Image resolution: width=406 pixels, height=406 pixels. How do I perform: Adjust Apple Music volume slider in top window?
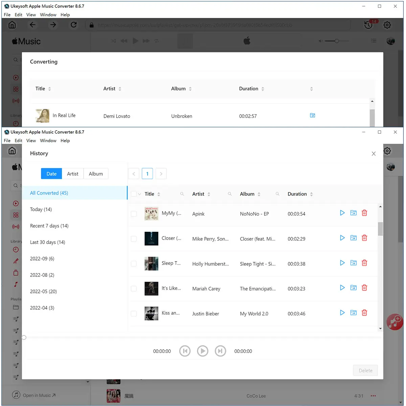pyautogui.click(x=336, y=41)
